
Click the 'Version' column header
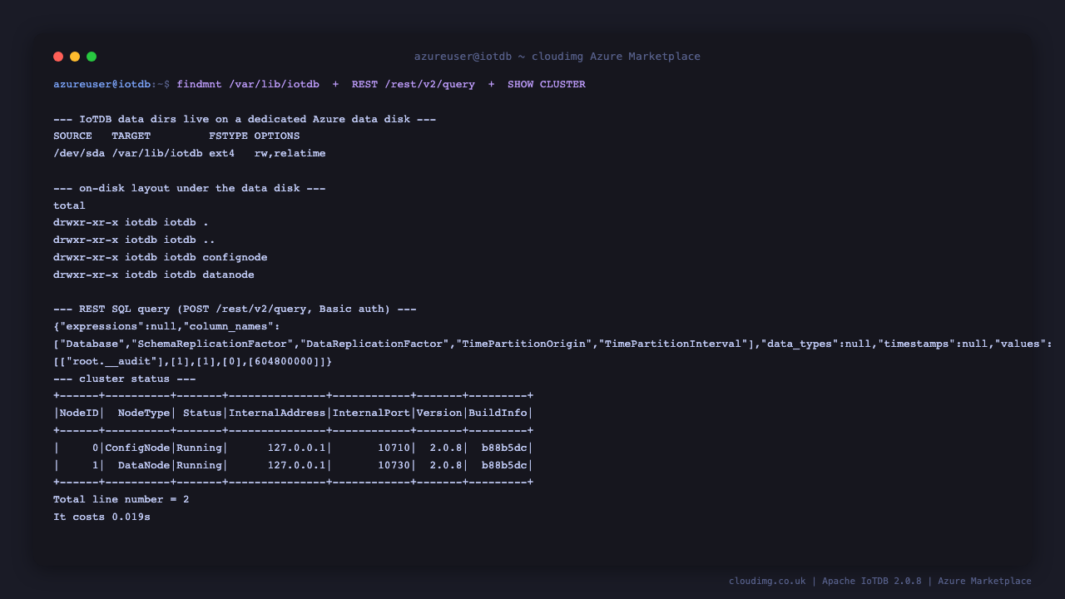point(439,413)
